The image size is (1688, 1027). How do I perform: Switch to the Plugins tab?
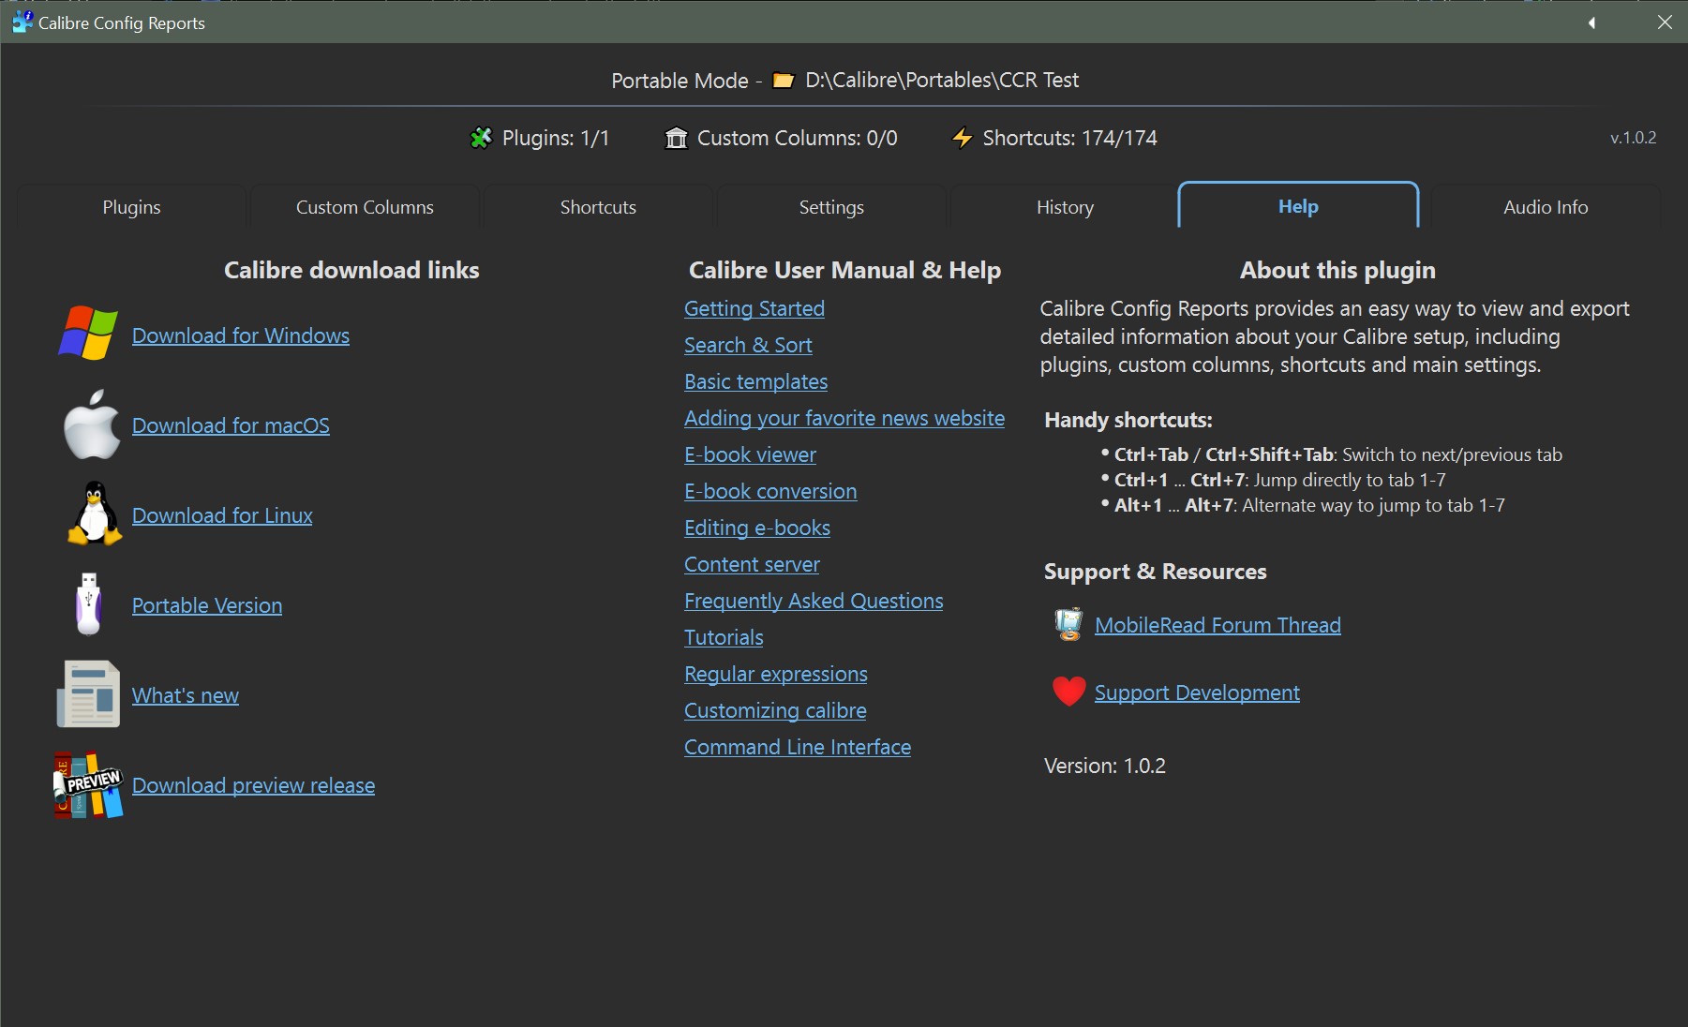pyautogui.click(x=131, y=207)
